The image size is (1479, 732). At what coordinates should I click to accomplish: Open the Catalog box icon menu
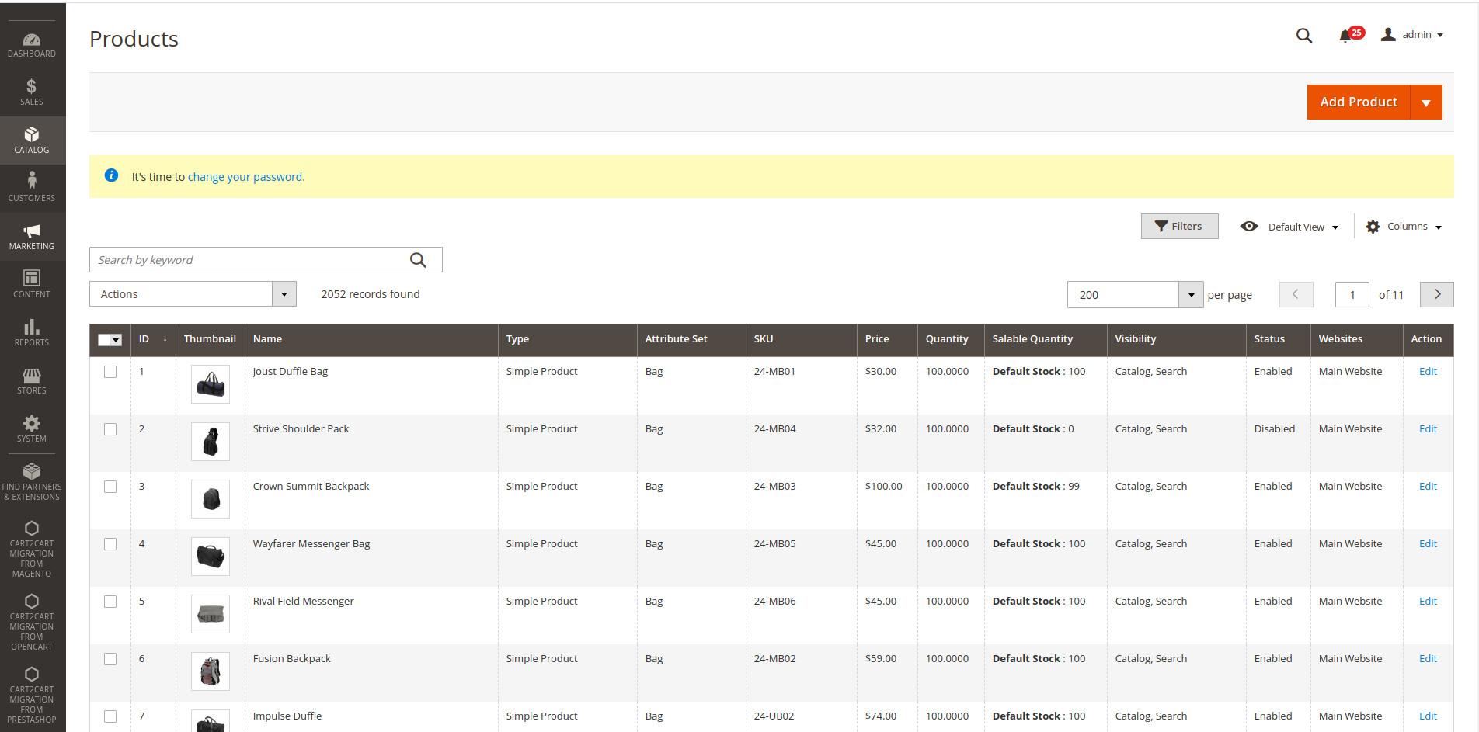click(x=32, y=141)
